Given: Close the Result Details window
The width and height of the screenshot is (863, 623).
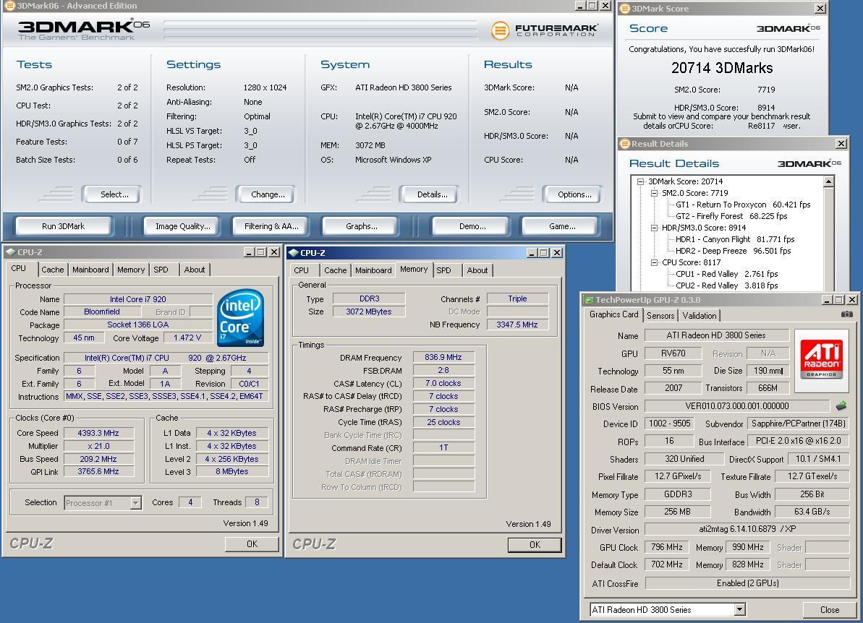Looking at the screenshot, I should tap(841, 144).
